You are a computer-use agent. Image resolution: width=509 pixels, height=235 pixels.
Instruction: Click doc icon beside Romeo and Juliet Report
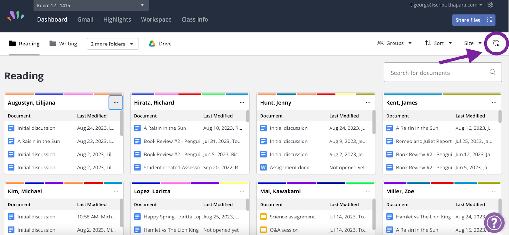click(389, 141)
